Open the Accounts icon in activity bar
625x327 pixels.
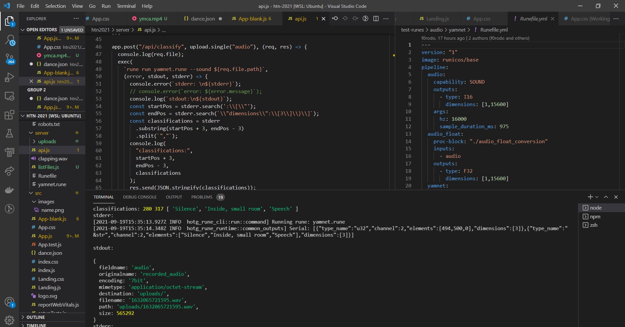(9, 302)
